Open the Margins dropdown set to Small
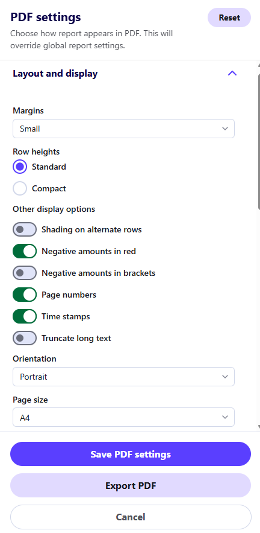 click(x=123, y=129)
